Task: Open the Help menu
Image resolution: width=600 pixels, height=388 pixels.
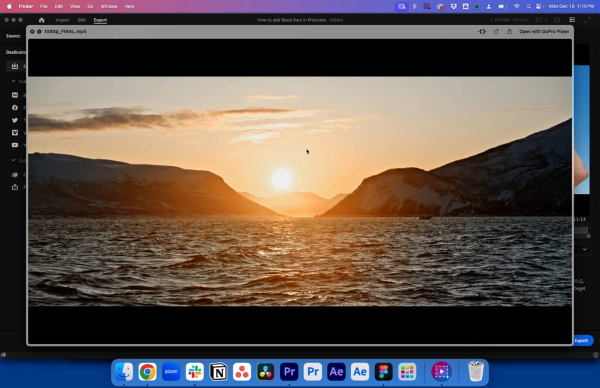Action: [129, 6]
